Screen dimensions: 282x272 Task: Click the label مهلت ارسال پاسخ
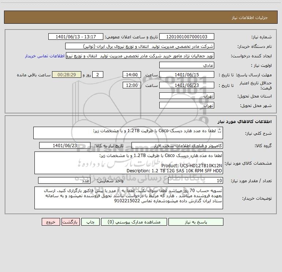click(x=255, y=75)
